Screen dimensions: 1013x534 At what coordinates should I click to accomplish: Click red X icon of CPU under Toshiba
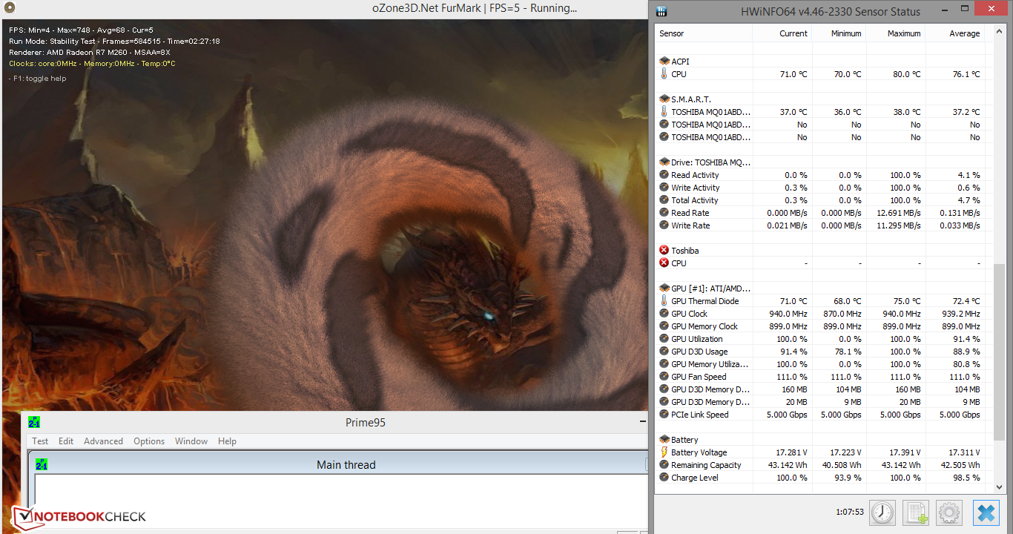click(664, 263)
